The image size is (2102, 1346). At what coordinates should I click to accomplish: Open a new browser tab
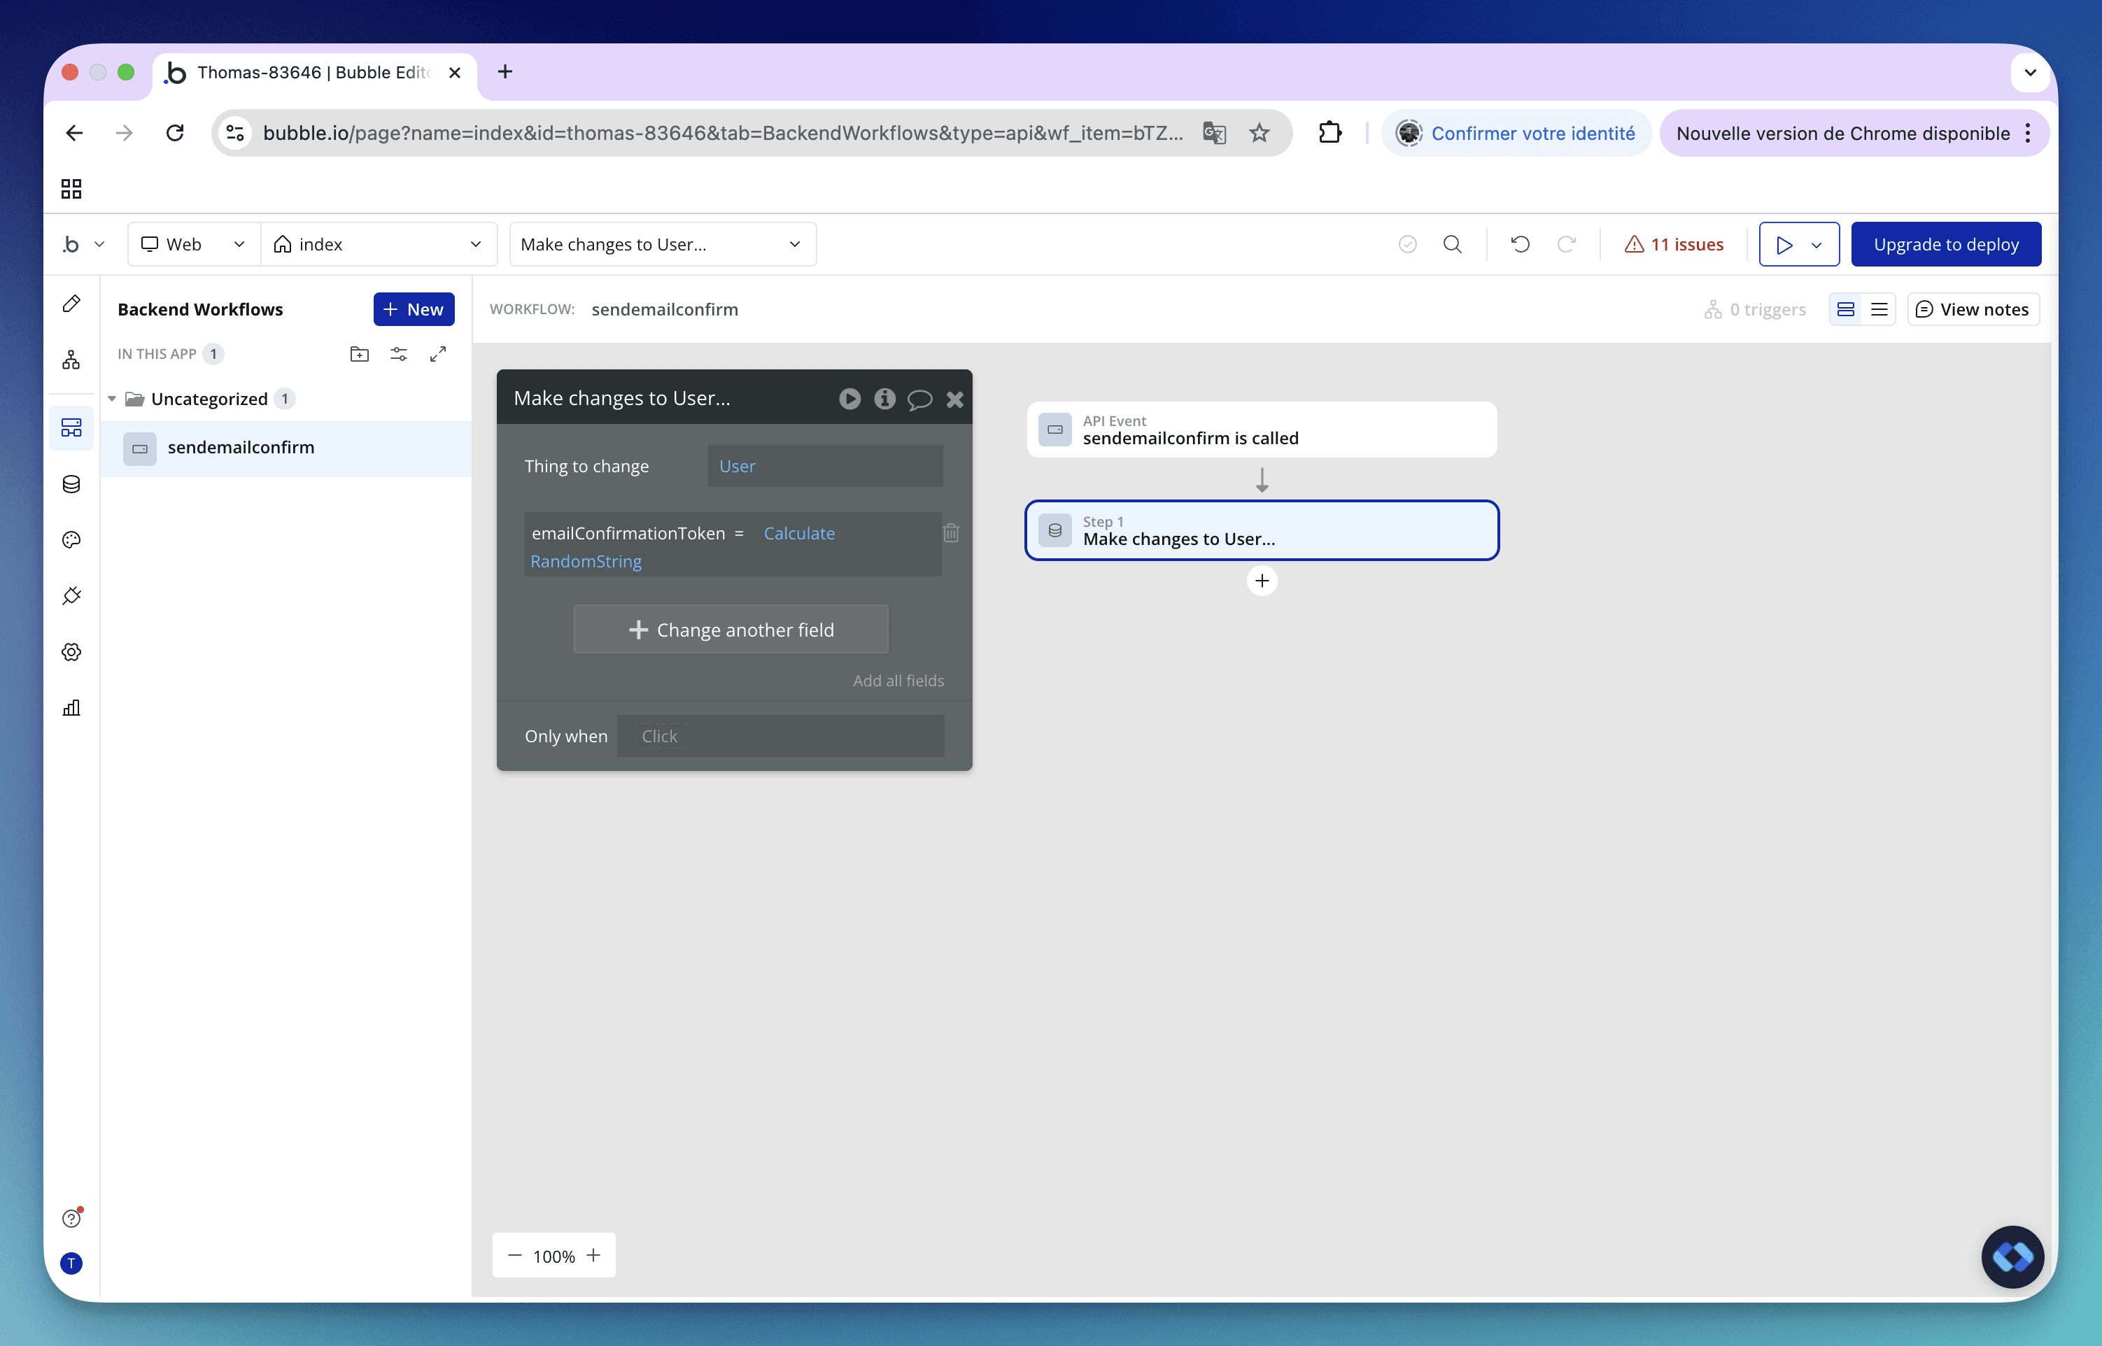click(505, 71)
